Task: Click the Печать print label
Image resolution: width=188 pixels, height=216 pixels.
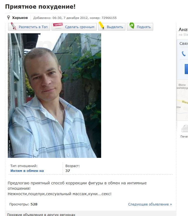Action: (x=184, y=136)
